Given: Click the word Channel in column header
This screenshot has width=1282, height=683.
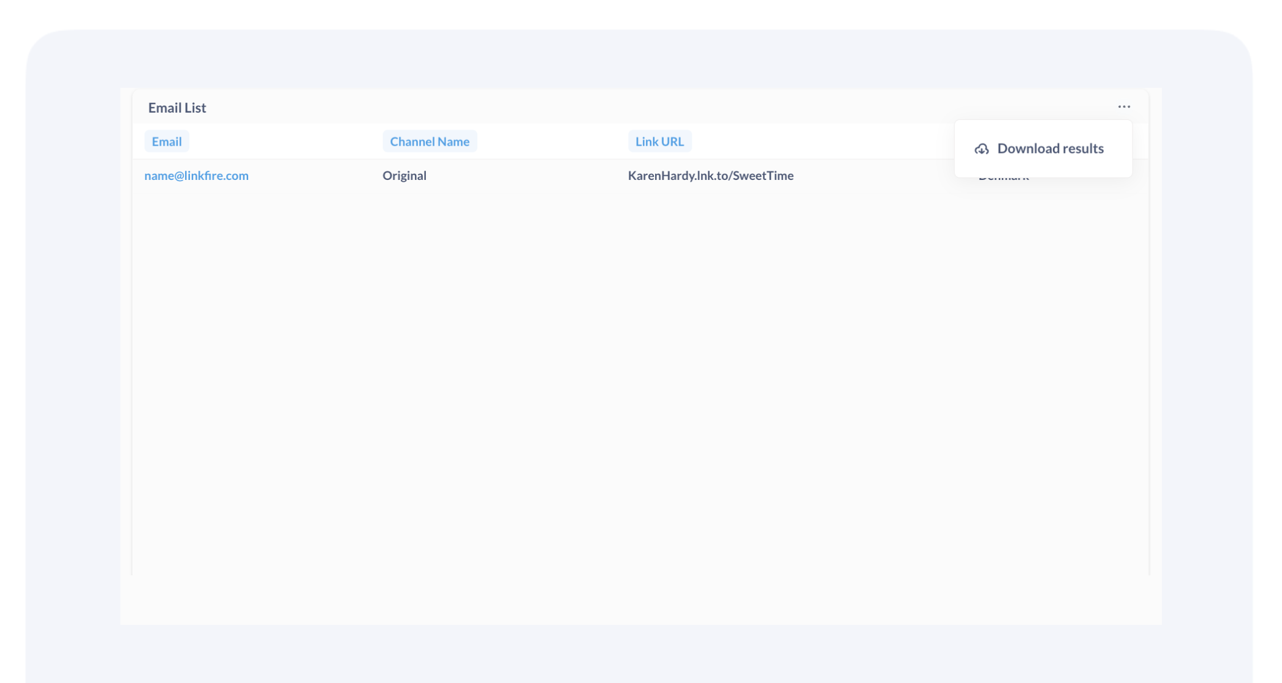Looking at the screenshot, I should [x=412, y=141].
